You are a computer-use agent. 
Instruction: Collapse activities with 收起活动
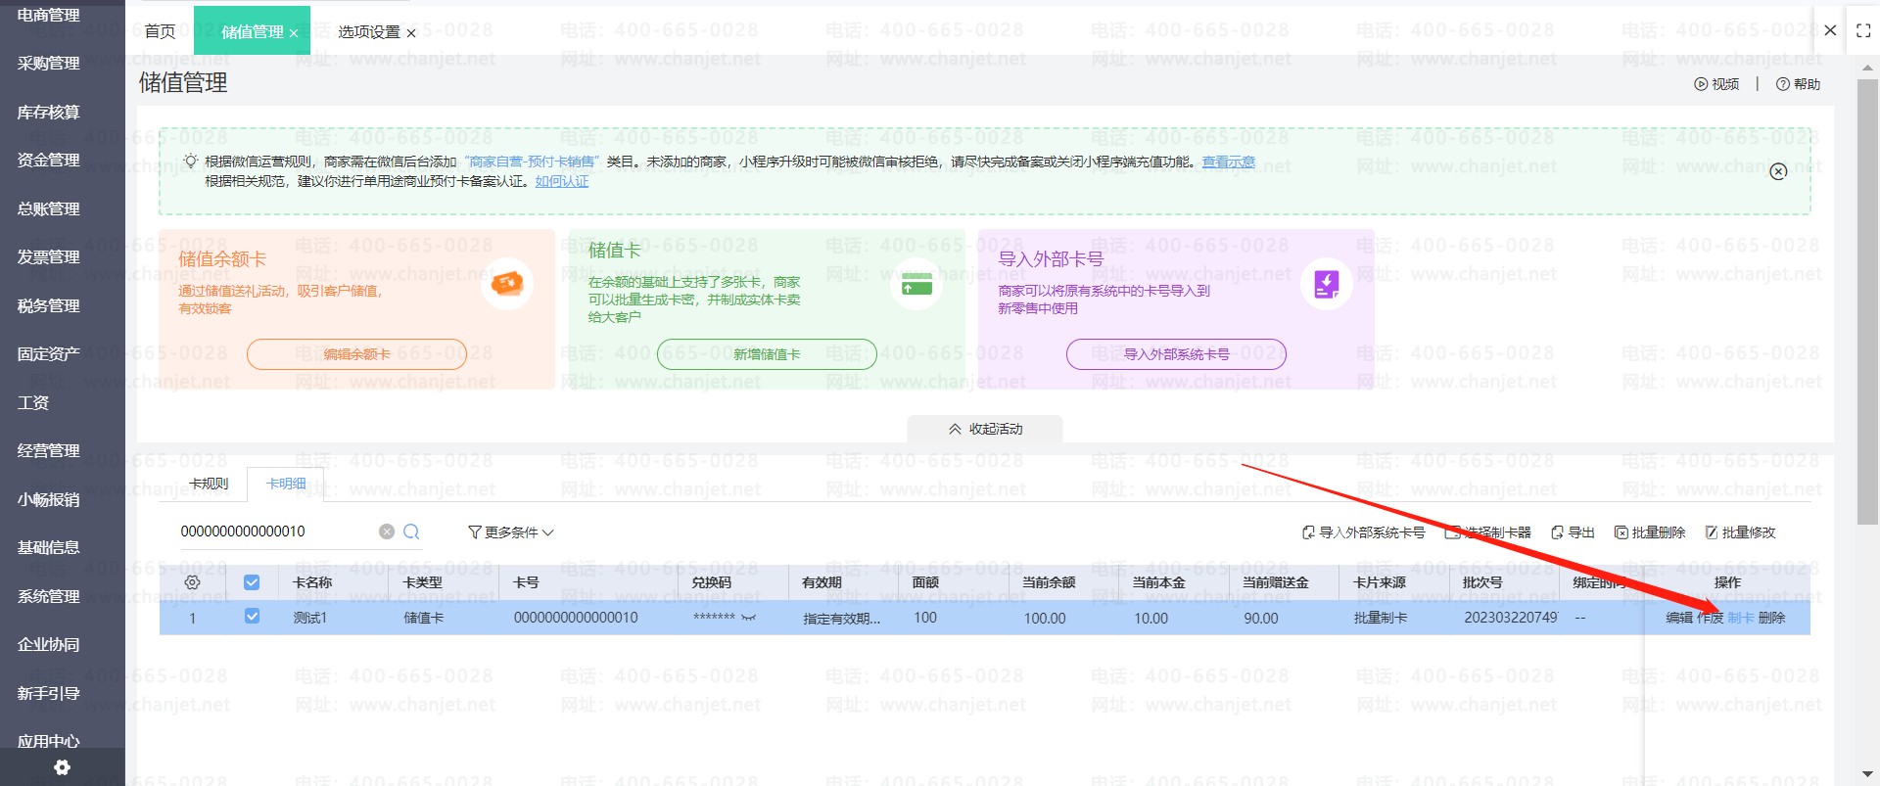(985, 429)
